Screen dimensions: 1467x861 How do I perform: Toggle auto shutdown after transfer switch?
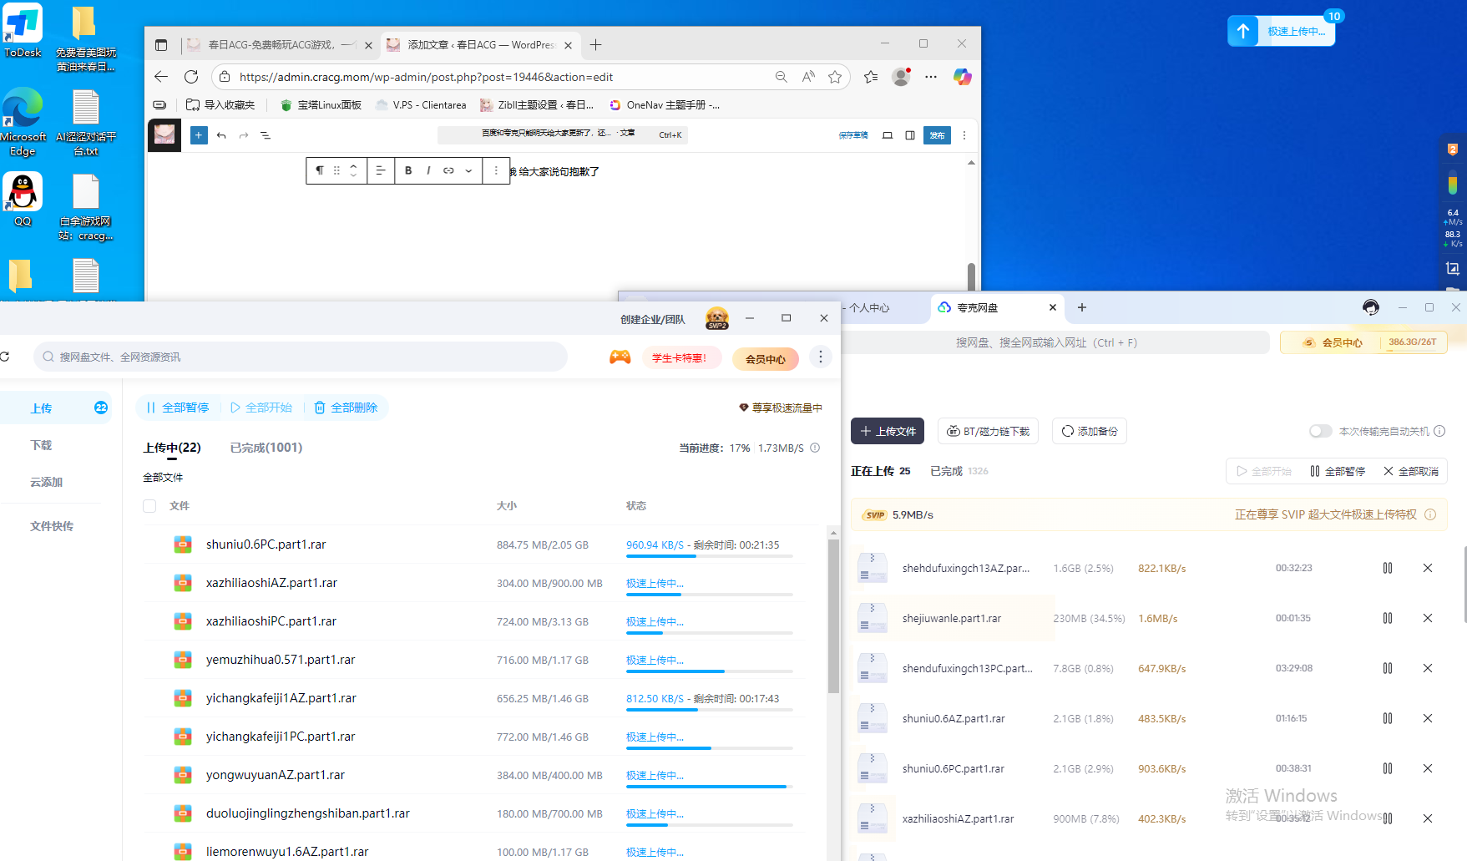coord(1320,431)
